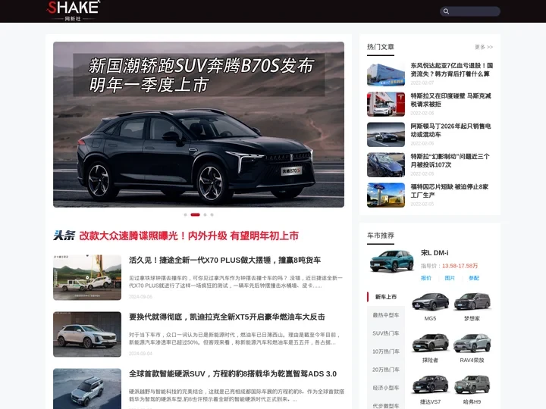The width and height of the screenshot is (546, 409).
Task: Click 参配 for 宋L DM-i
Action: [x=474, y=278]
